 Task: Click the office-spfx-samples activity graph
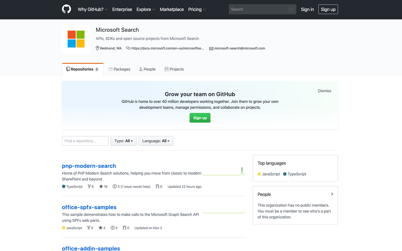tap(224, 212)
